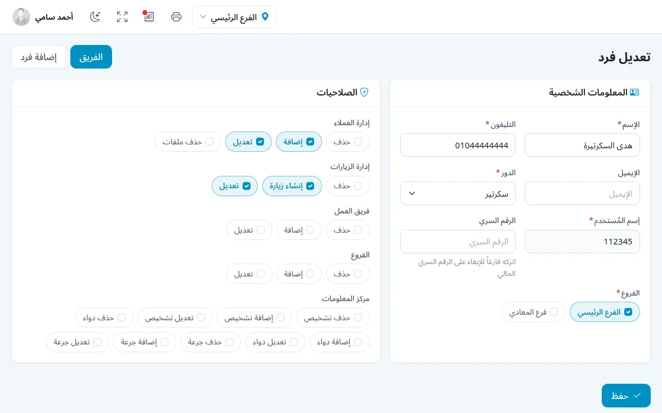The image size is (662, 413).
Task: Click the password hint text اتركه فارغاً
Action: [x=467, y=267]
